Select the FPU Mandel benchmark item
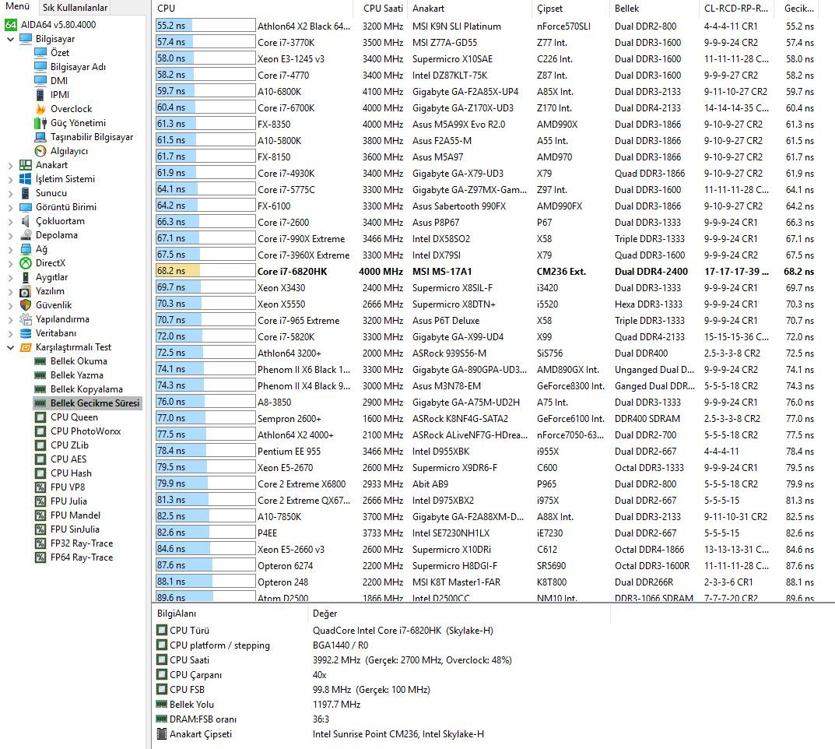The width and height of the screenshot is (835, 749). coord(75,515)
